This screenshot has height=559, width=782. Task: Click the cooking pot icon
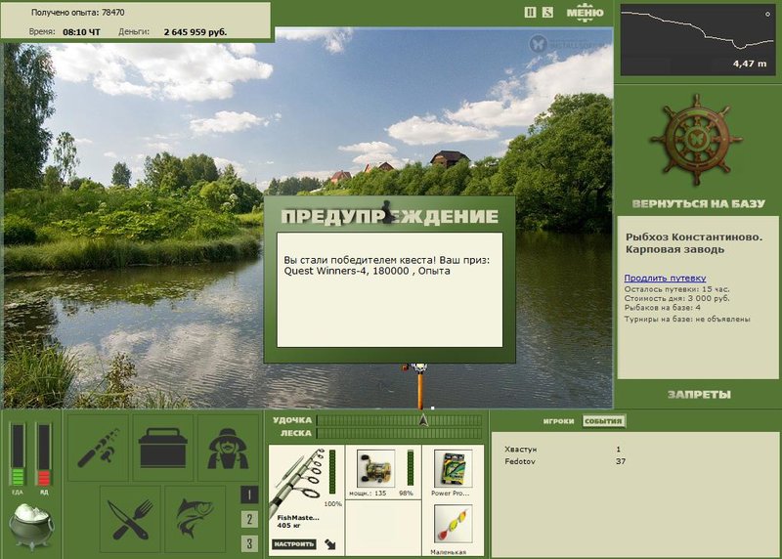[31, 526]
